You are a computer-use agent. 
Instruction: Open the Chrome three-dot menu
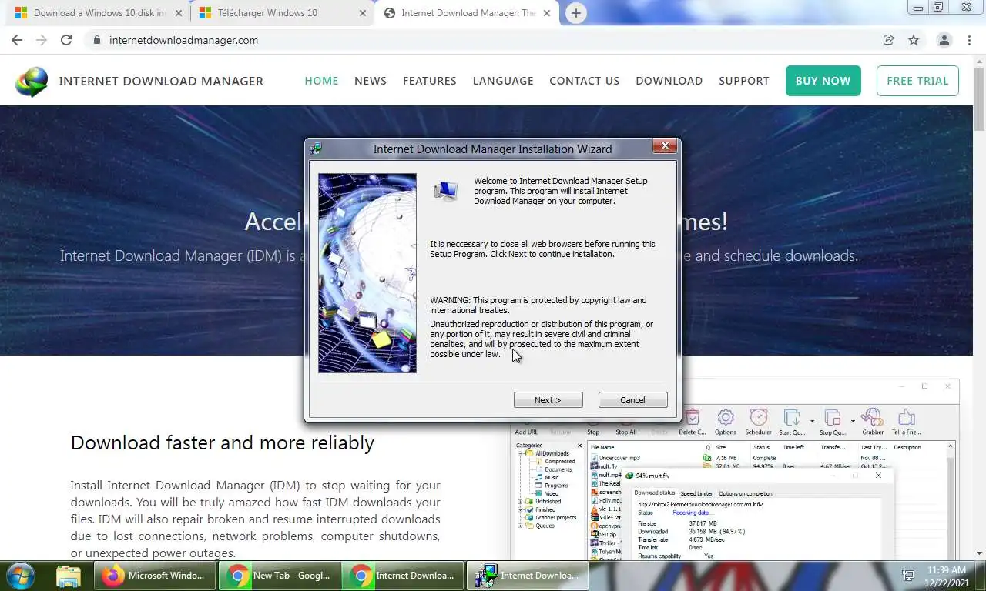click(x=969, y=40)
